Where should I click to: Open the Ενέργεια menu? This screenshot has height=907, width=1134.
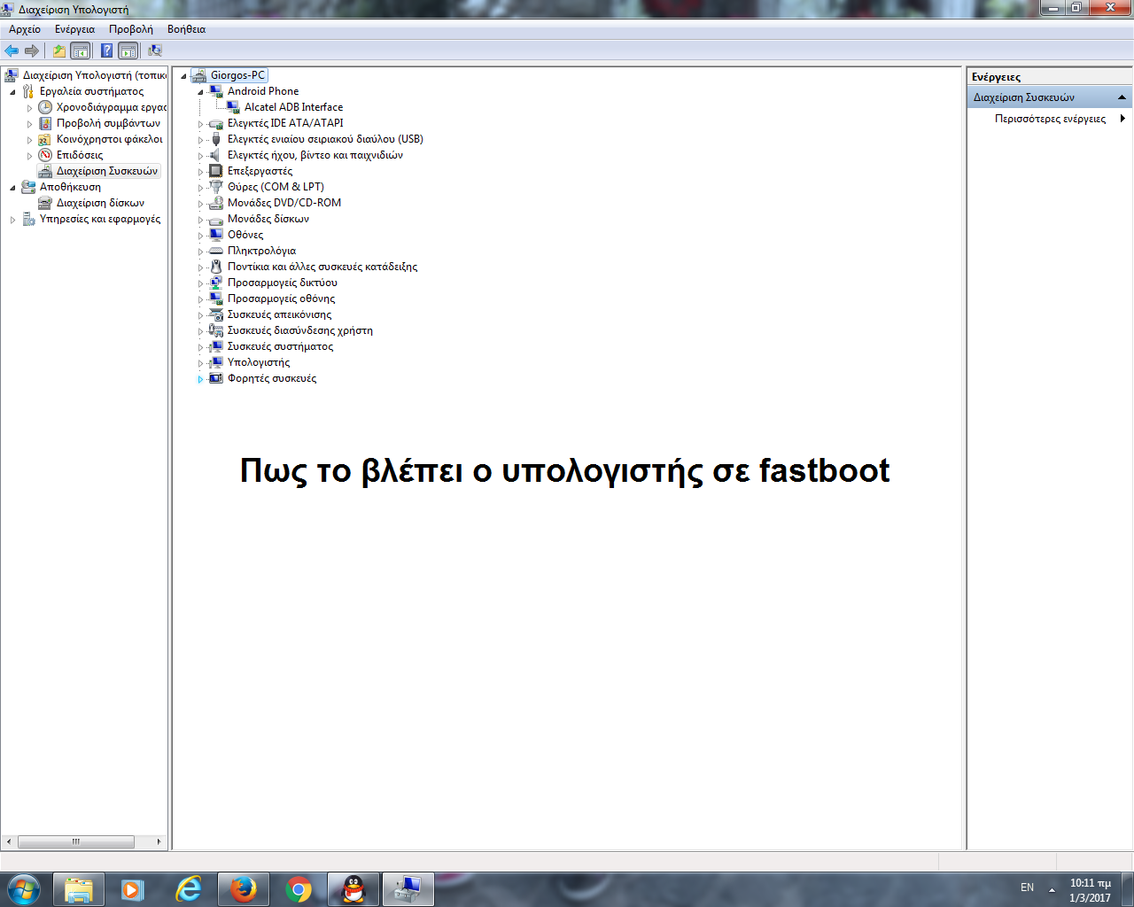click(74, 29)
